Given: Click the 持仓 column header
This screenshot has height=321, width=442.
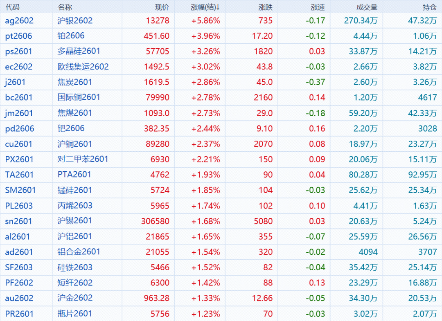Looking at the screenshot, I should point(429,7).
